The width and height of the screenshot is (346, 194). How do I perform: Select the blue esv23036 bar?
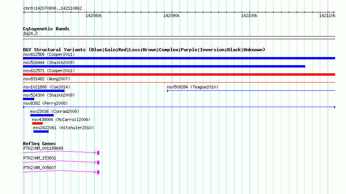[x=42, y=115]
